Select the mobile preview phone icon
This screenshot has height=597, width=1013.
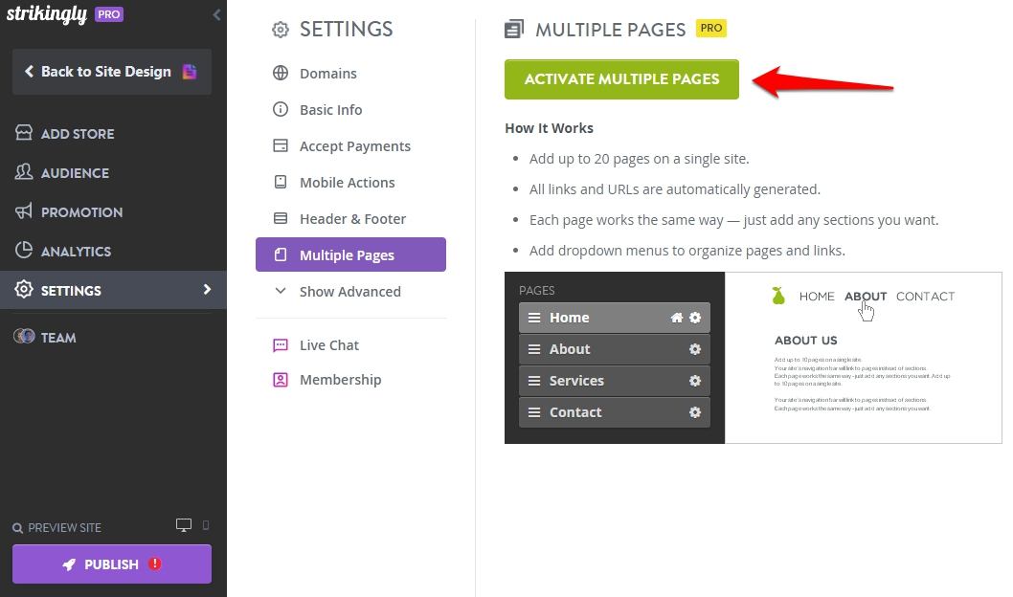click(x=207, y=525)
